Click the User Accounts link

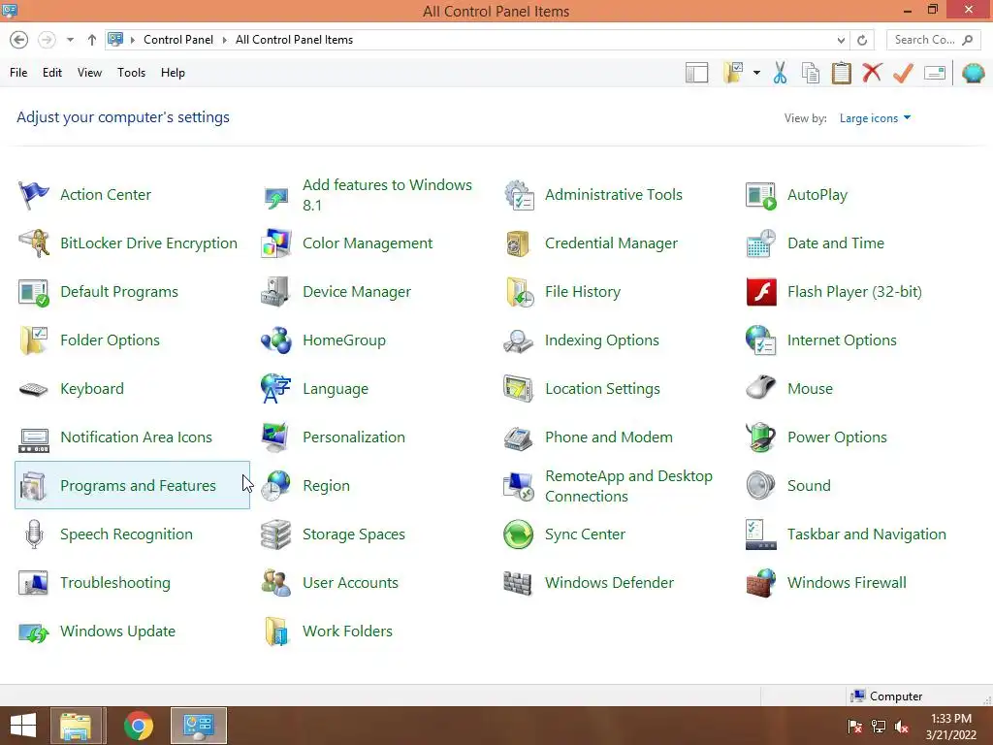(350, 583)
